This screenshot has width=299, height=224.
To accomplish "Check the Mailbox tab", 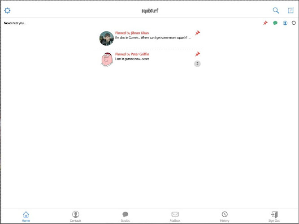I will 175,217.
